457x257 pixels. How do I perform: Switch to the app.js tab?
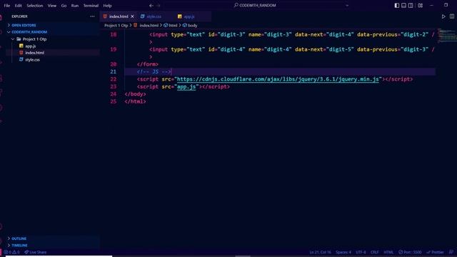pos(189,16)
